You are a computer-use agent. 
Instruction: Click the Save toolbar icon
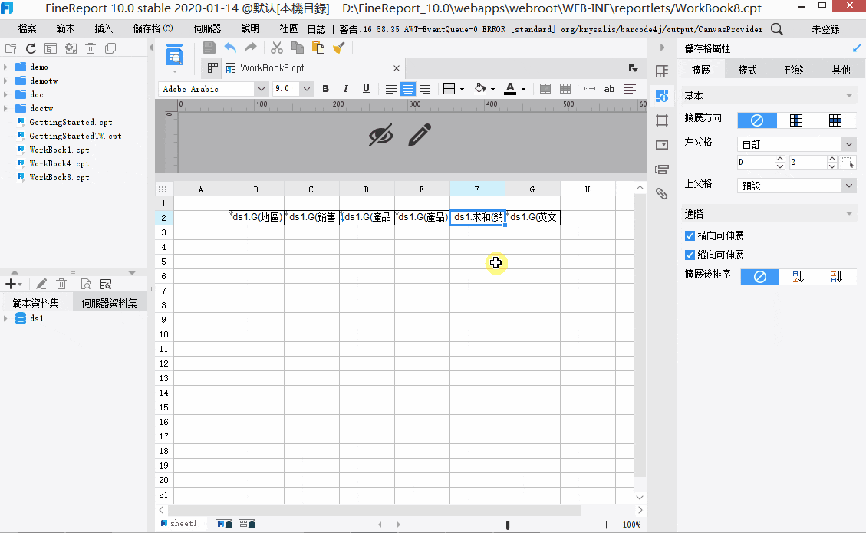[209, 48]
